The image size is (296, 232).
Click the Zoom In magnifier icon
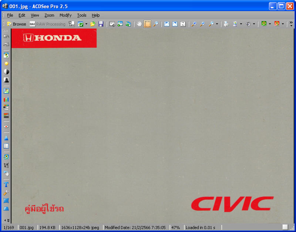[x=194, y=24]
